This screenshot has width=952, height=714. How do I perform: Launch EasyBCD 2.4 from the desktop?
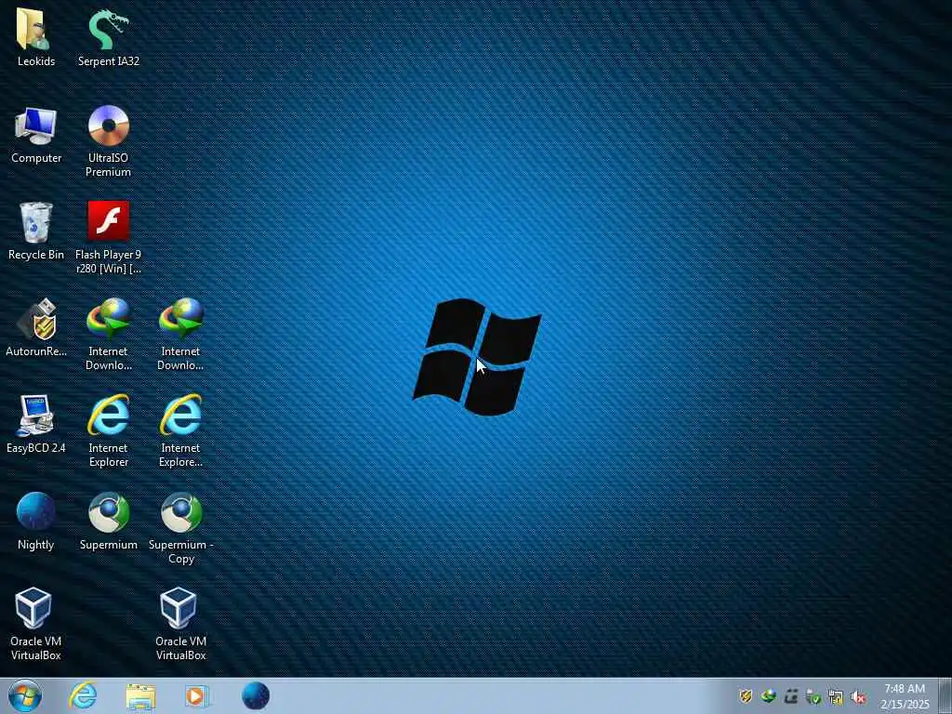pyautogui.click(x=36, y=424)
